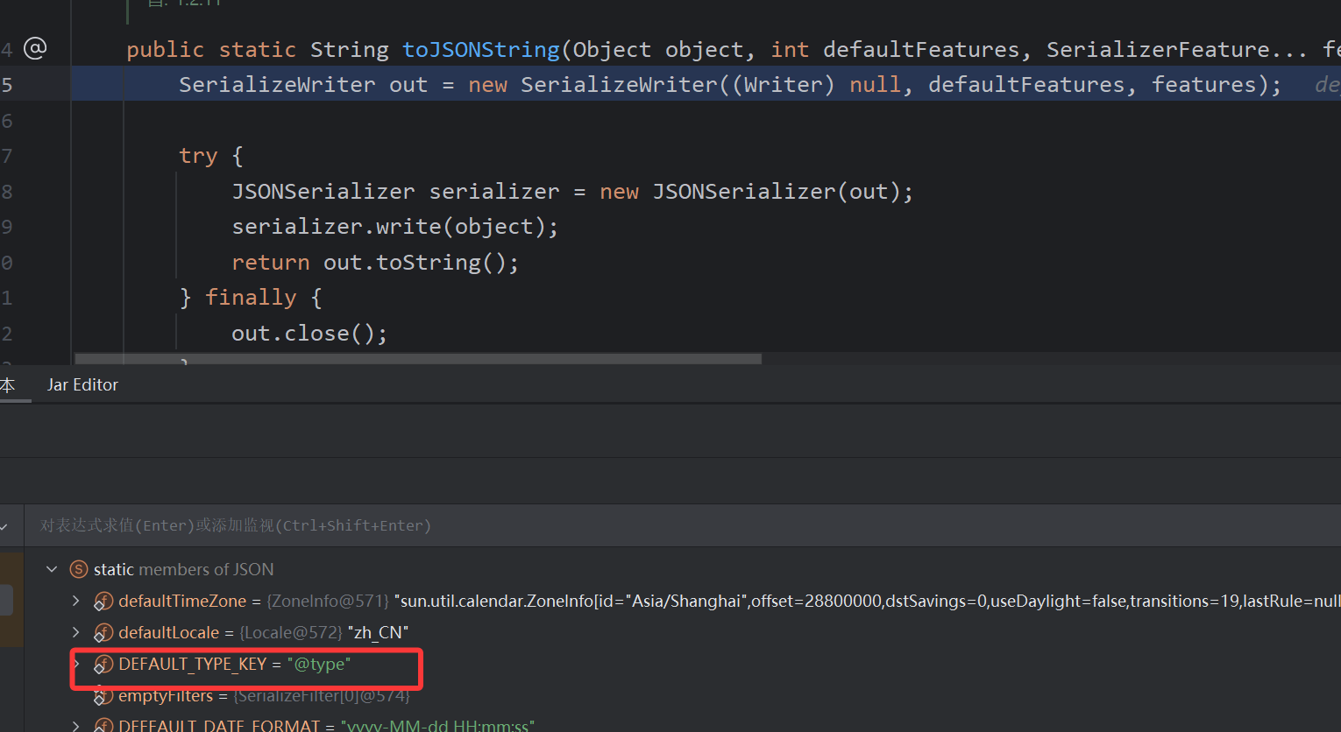Screen dimensions: 1341x732
Task: Expand the defaultLocale variable
Action: tap(76, 633)
